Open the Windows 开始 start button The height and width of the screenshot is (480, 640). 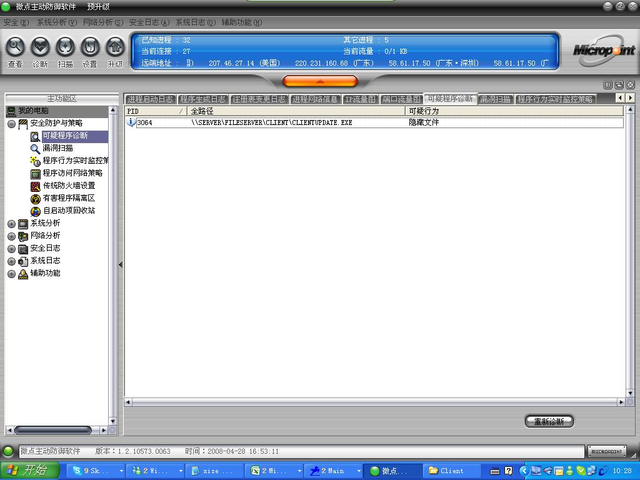pyautogui.click(x=30, y=471)
